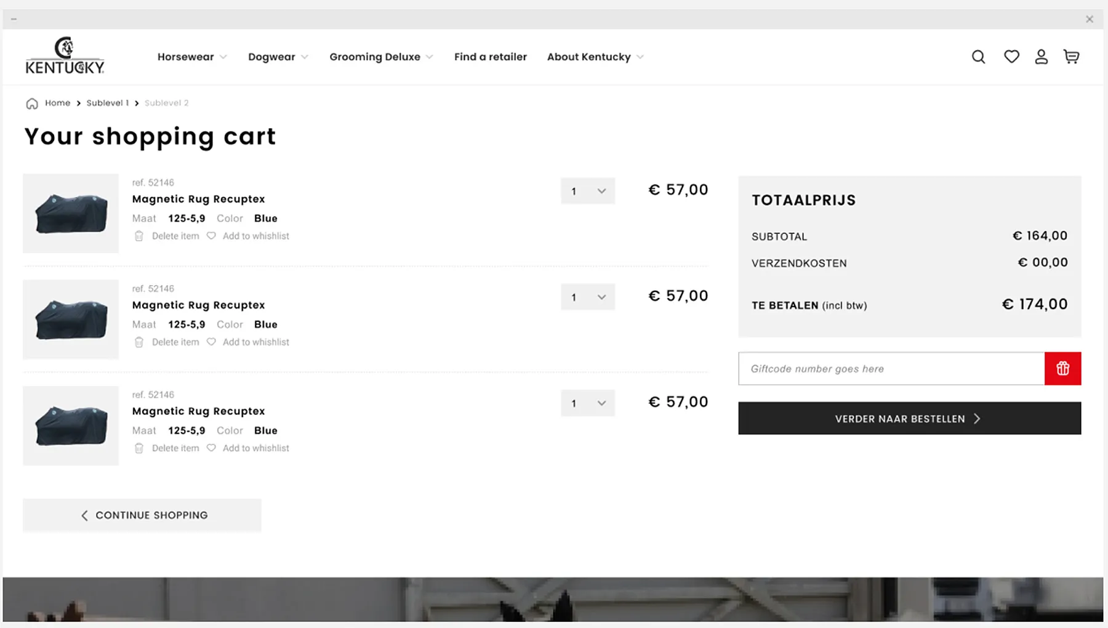Open the search magnifier icon
The height and width of the screenshot is (628, 1108).
click(x=978, y=57)
